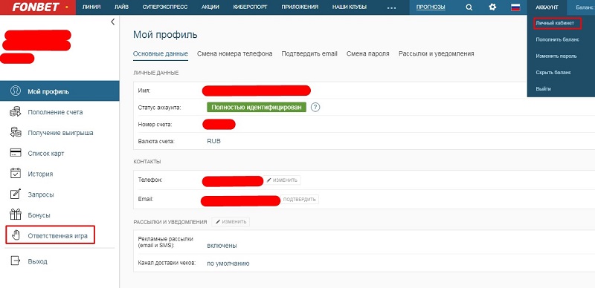Click the icon for Получение выигрыша
This screenshot has width=595, height=288.
point(15,133)
